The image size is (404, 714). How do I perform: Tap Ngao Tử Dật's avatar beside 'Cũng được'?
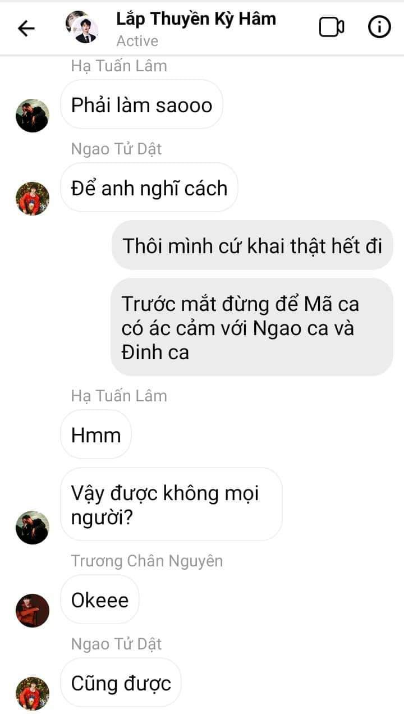click(33, 694)
